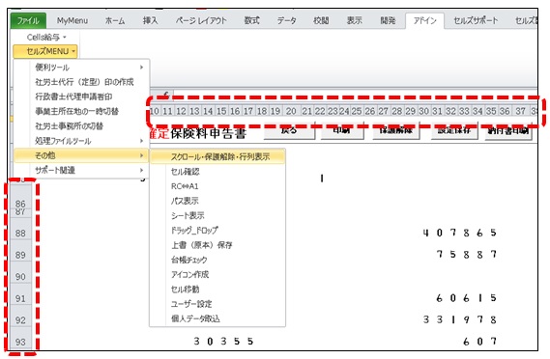Click the 戻る button on sheet
This screenshot has width=550, height=359.
tap(289, 131)
